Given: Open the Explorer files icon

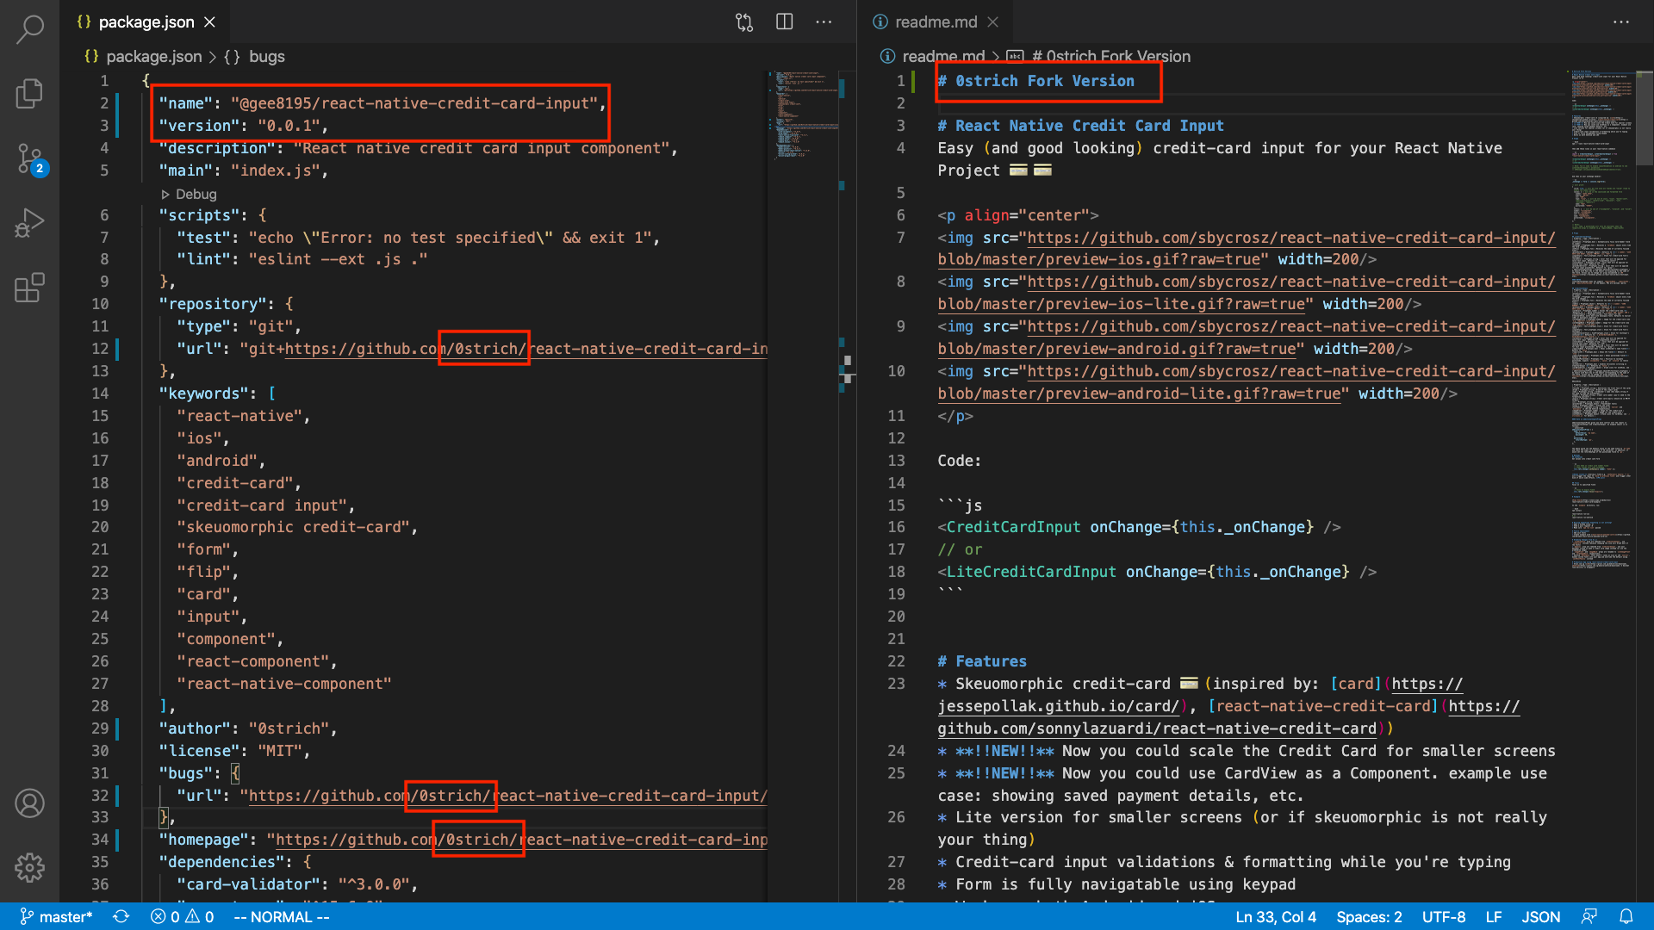Looking at the screenshot, I should [x=29, y=93].
